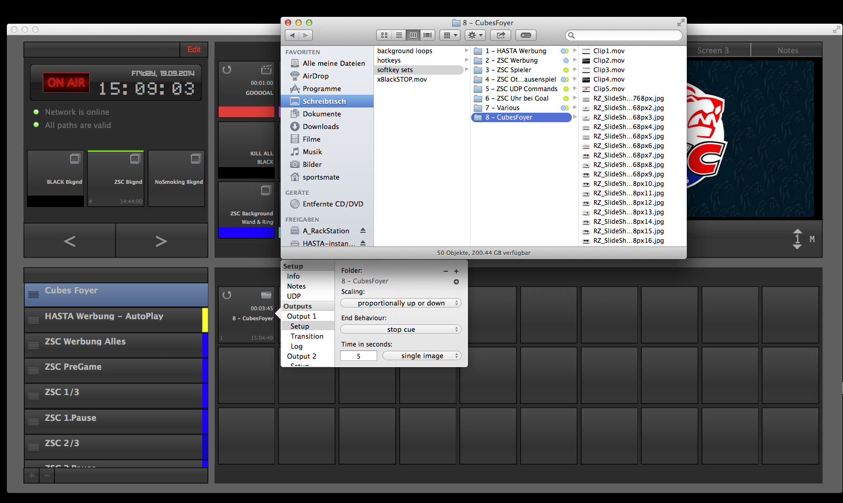Click the previous page arrow

(x=70, y=241)
